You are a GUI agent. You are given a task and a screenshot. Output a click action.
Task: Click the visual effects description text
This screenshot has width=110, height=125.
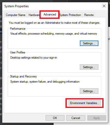click(54, 34)
